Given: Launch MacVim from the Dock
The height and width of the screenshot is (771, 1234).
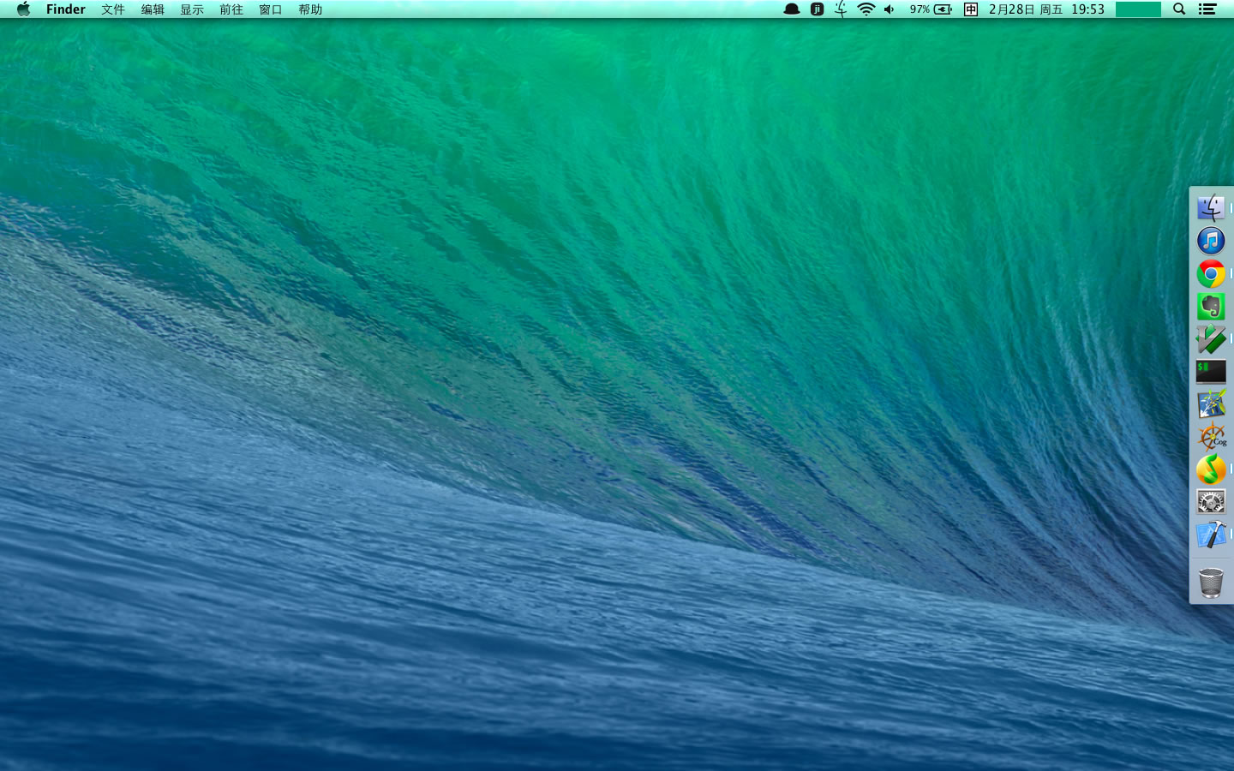Looking at the screenshot, I should click(x=1211, y=338).
